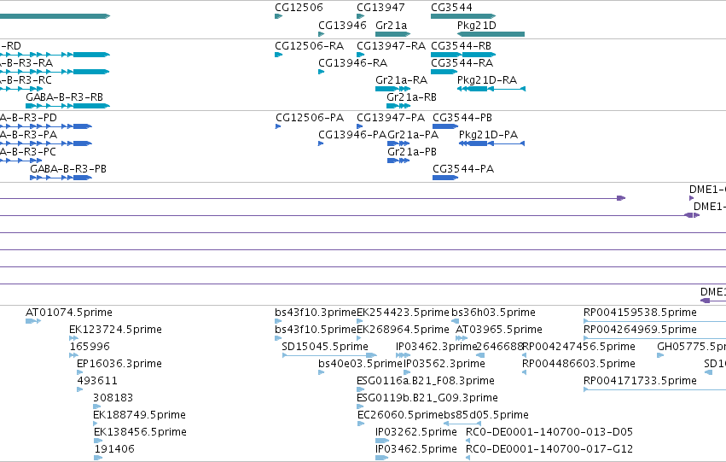Open the AT03965.5prime EST label
726x462 pixels.
coord(499,330)
